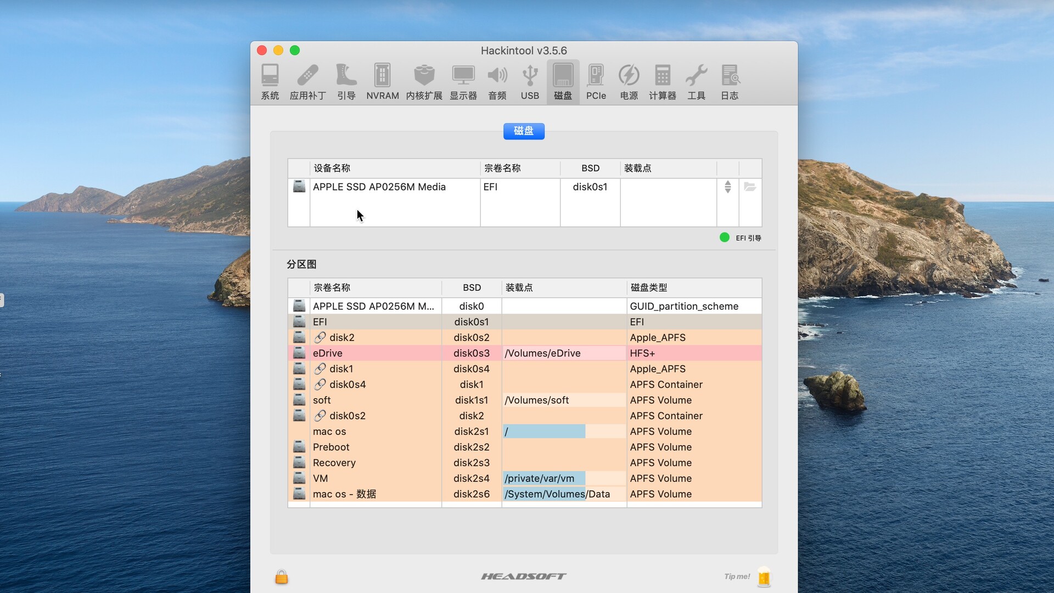Click the lock icon at bottom left

tap(281, 577)
